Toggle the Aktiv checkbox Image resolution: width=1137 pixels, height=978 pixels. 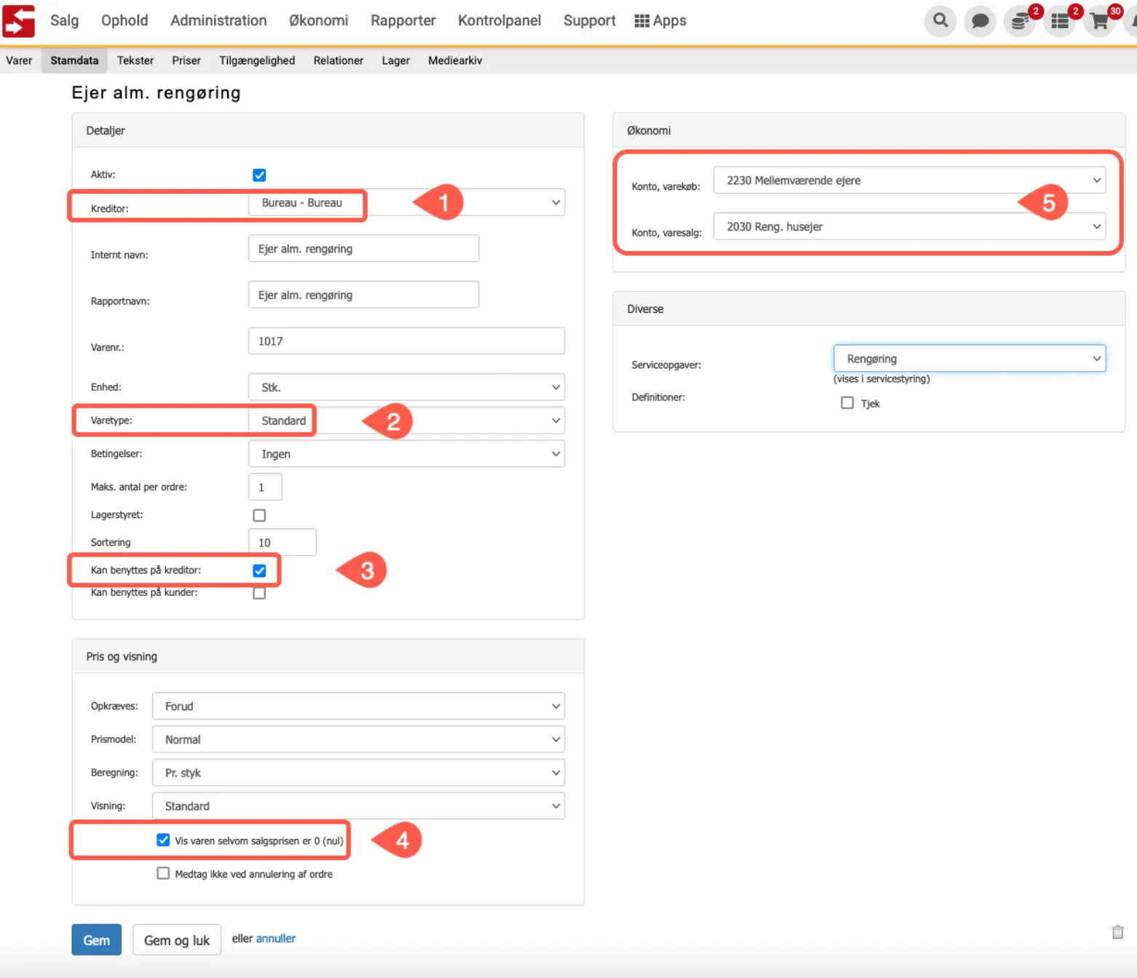[259, 175]
